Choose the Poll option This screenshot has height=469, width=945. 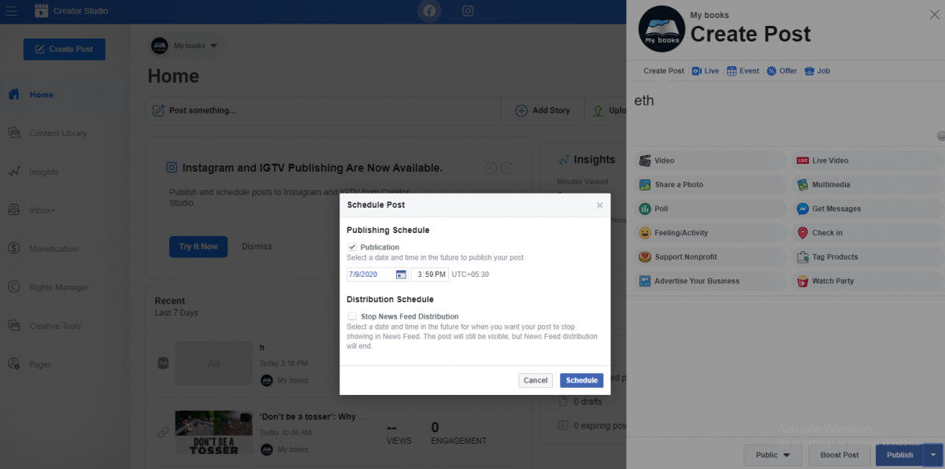(x=709, y=209)
